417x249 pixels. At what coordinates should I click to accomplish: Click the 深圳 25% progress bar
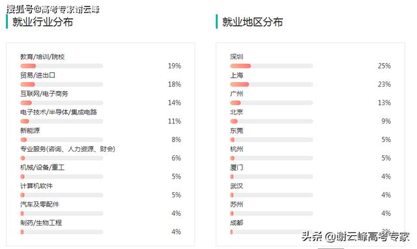[272, 66]
